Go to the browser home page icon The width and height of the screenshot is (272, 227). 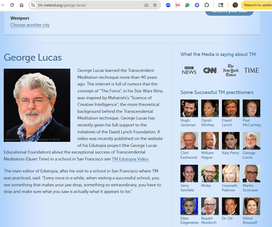coord(22,5)
